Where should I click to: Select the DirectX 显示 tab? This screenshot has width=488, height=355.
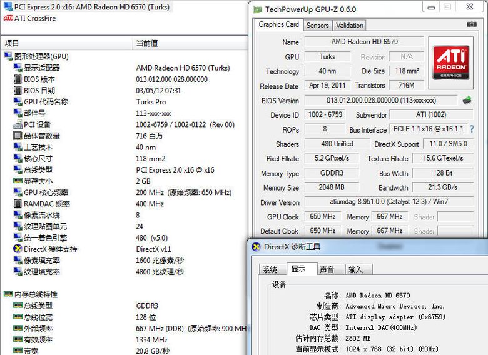pyautogui.click(x=302, y=269)
